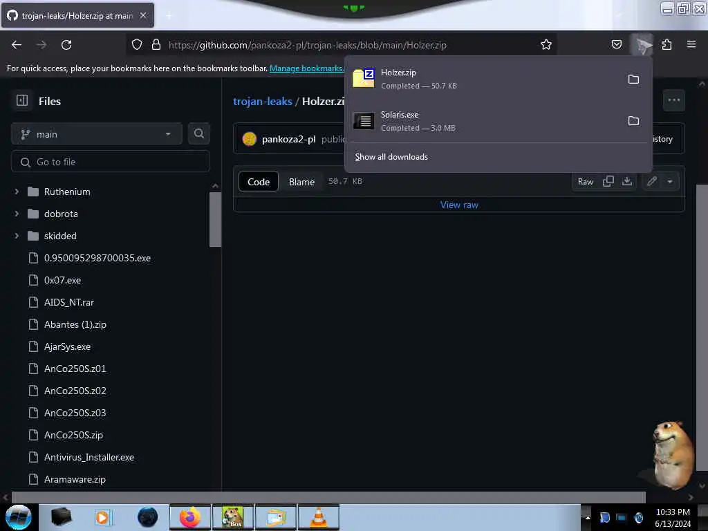This screenshot has height=531, width=708.
Task: Open the more file actions ellipsis button
Action: coord(673,100)
